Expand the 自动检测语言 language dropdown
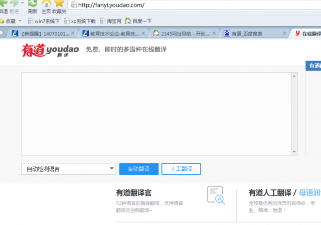Viewport: 321px width, 225px height. pos(69,169)
